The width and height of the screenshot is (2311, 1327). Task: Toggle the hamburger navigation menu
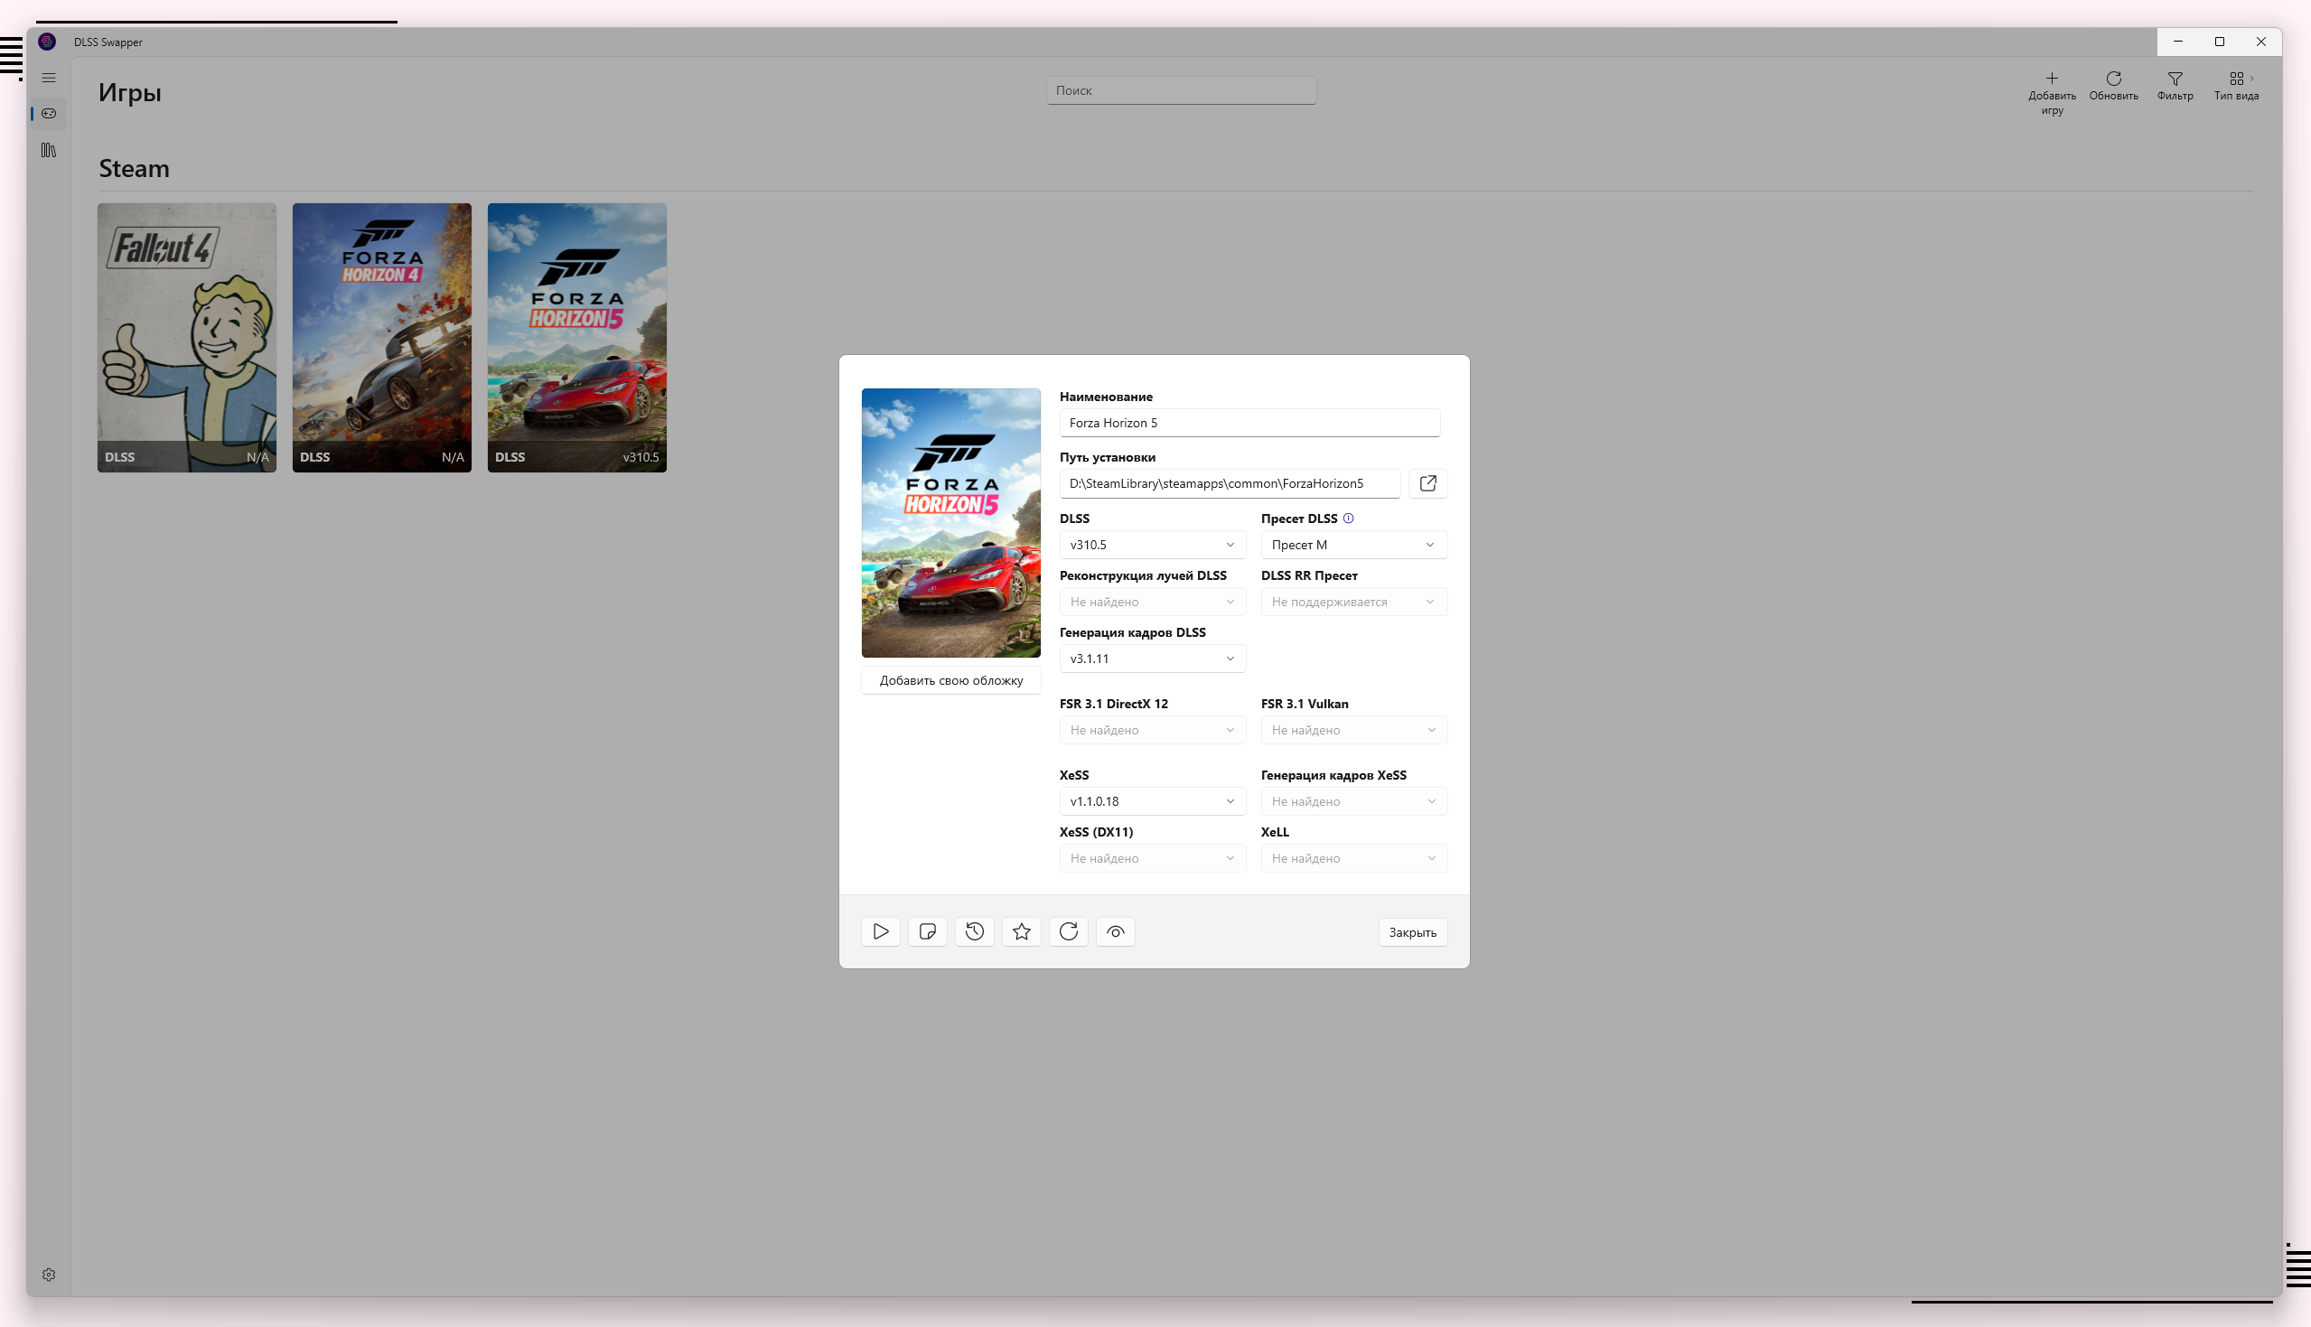pyautogui.click(x=48, y=79)
